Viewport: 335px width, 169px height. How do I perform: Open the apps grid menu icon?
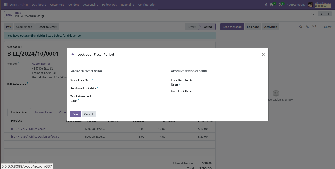(6, 5)
